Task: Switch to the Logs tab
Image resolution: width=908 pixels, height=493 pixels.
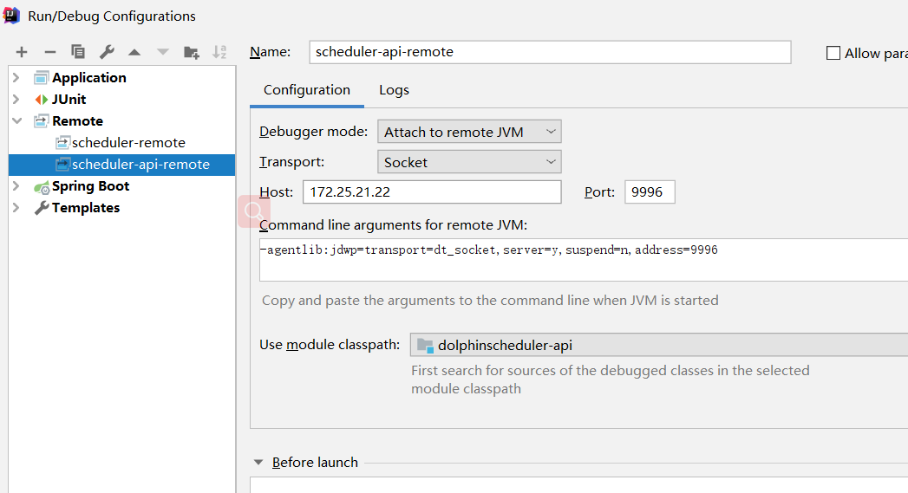Action: (394, 90)
